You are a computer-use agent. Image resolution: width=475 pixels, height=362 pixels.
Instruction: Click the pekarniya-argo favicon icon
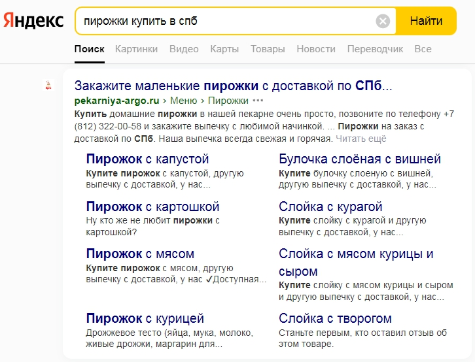(48, 85)
